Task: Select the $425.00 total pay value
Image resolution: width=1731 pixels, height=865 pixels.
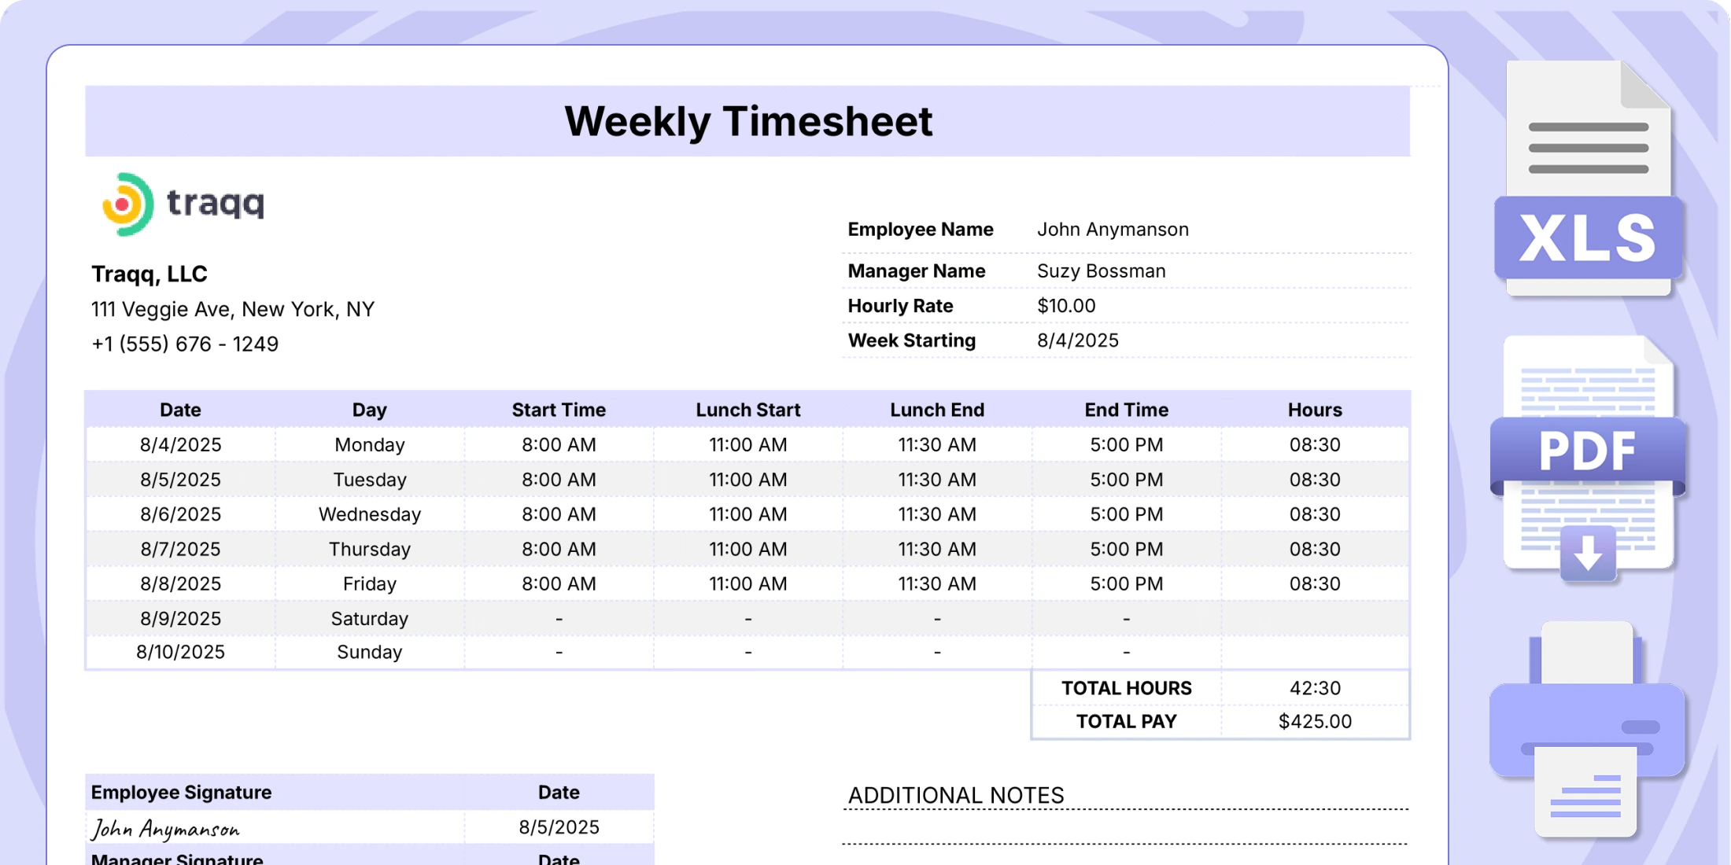Action: click(x=1315, y=722)
